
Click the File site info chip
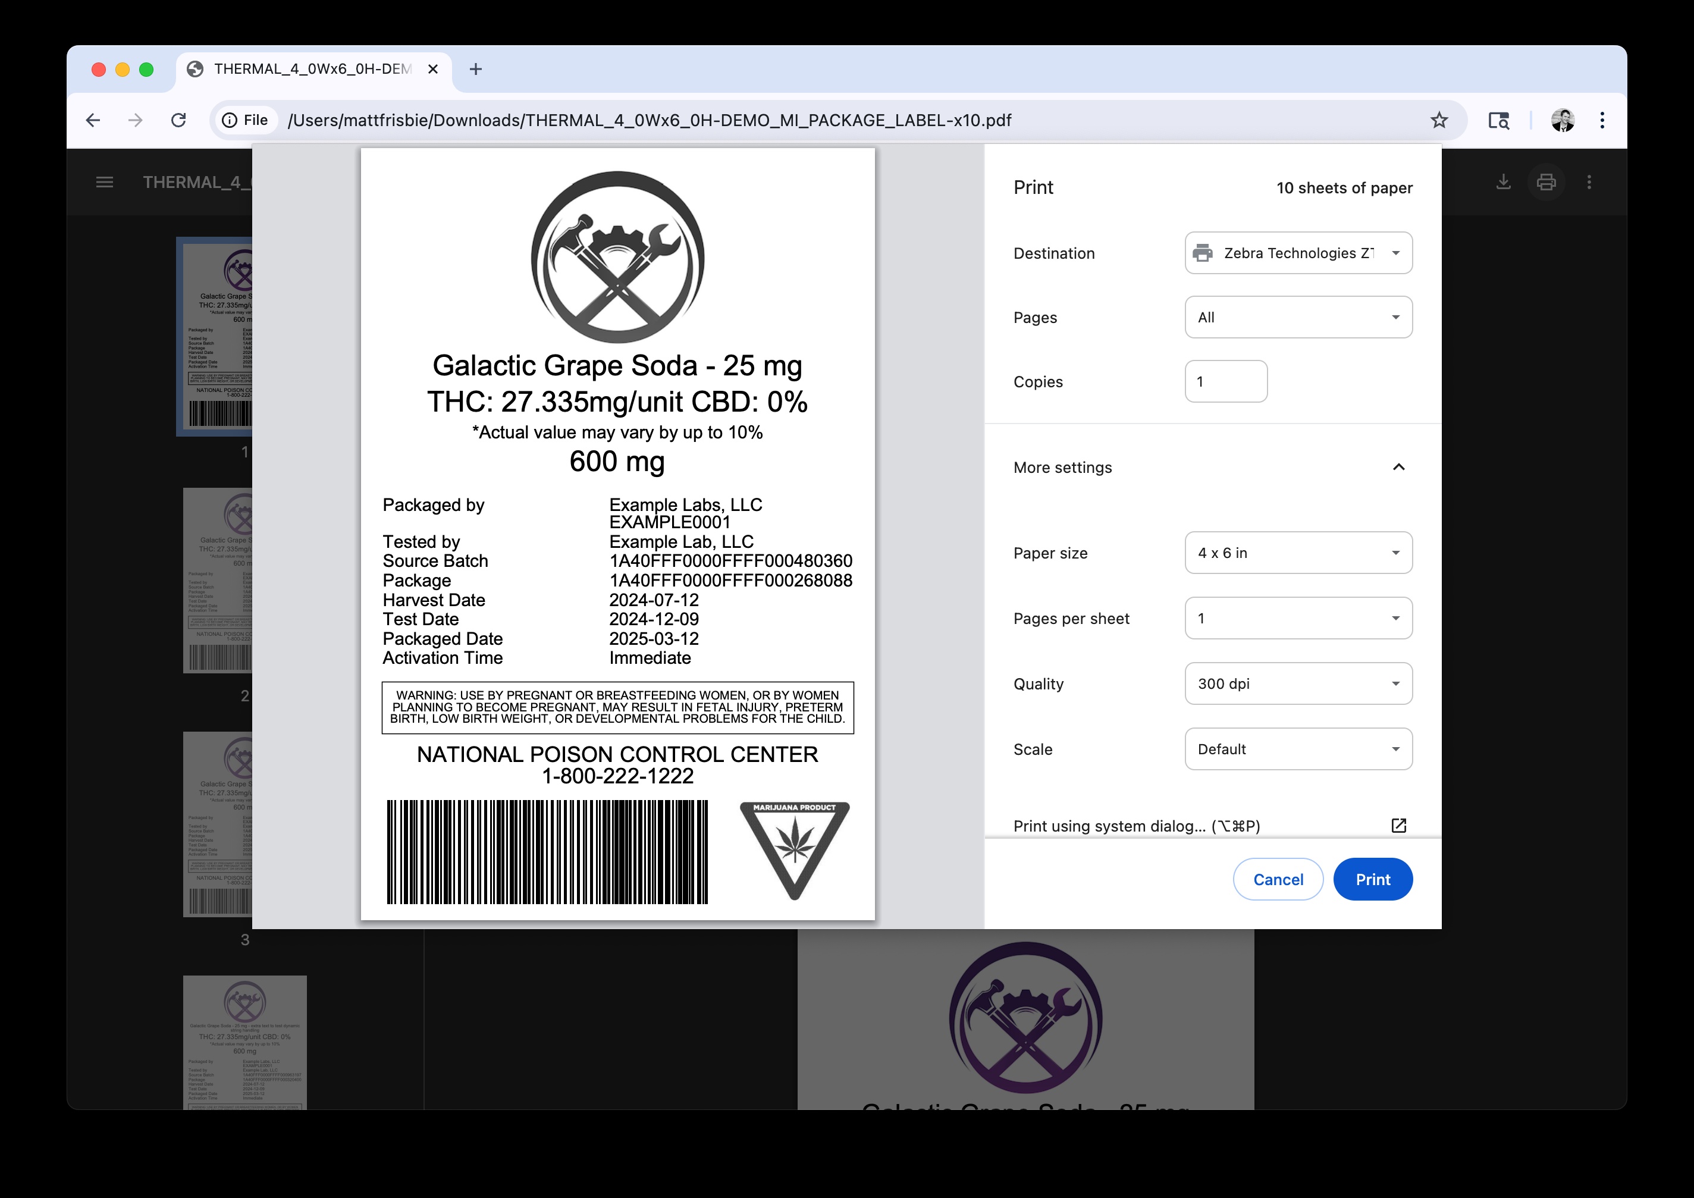click(246, 120)
